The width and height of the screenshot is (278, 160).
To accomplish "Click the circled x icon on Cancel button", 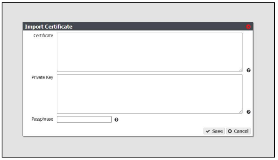I will click(230, 131).
